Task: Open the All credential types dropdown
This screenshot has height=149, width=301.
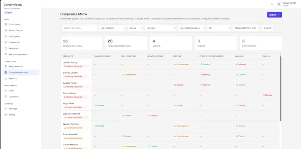Action: [192, 28]
